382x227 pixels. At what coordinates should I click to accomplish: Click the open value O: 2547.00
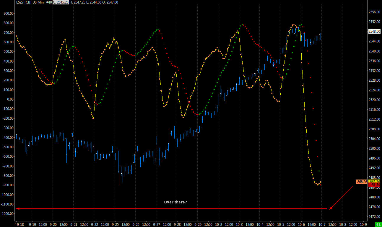point(110,2)
